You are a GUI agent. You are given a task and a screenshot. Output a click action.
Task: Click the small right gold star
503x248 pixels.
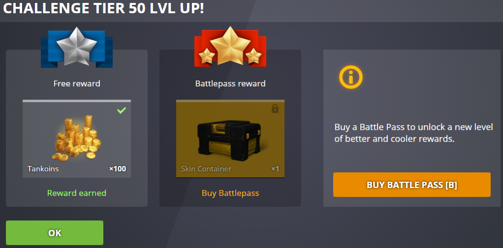254,55
